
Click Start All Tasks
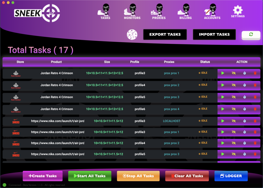pos(90,176)
